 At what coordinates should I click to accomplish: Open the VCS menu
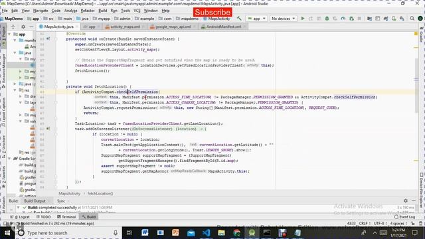point(137,11)
